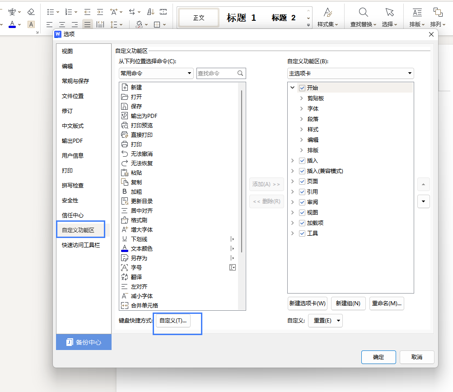Click the borders icon in the ribbon
The width and height of the screenshot is (453, 392).
coord(157,24)
